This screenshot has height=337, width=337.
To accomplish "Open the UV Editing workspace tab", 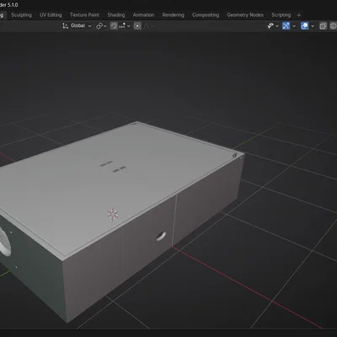I will tap(51, 15).
